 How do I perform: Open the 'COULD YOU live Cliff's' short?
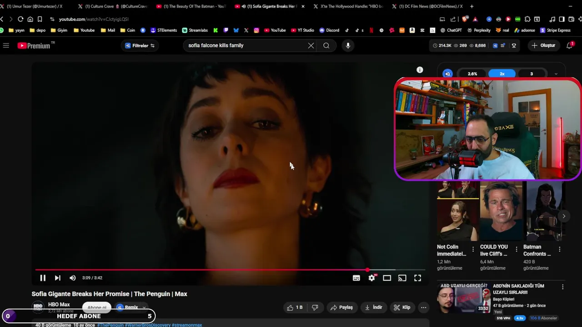(x=501, y=211)
